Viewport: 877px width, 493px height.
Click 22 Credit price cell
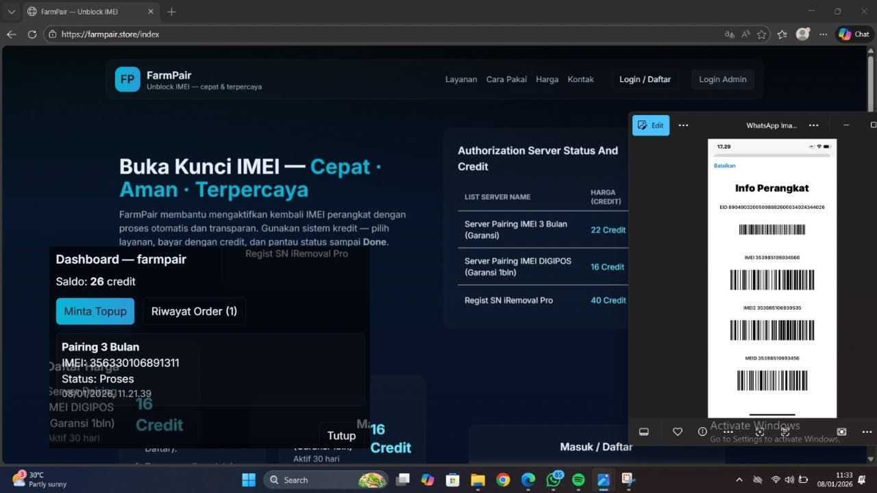608,230
